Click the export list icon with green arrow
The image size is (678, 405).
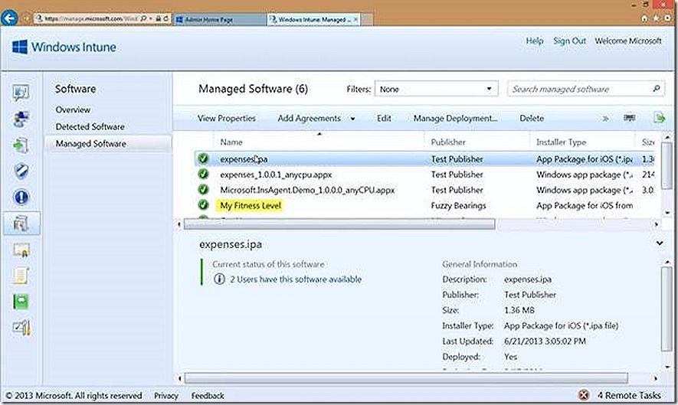click(x=660, y=117)
